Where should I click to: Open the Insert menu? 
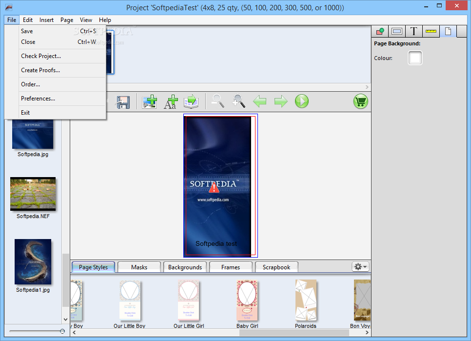pyautogui.click(x=46, y=20)
